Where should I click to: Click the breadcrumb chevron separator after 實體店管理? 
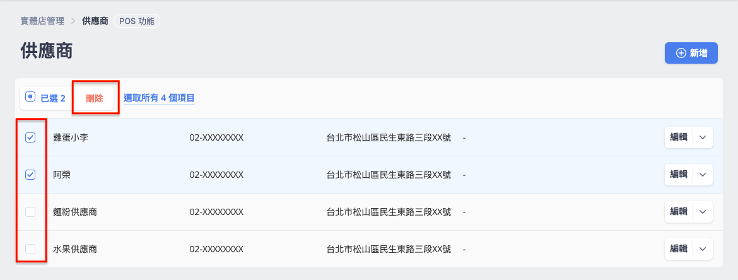73,21
